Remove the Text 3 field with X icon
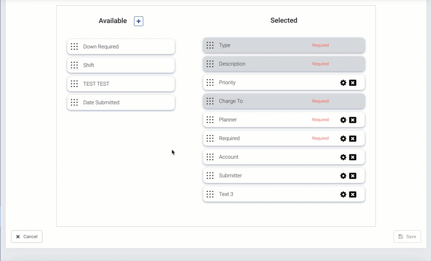This screenshot has height=261, width=431. click(353, 194)
